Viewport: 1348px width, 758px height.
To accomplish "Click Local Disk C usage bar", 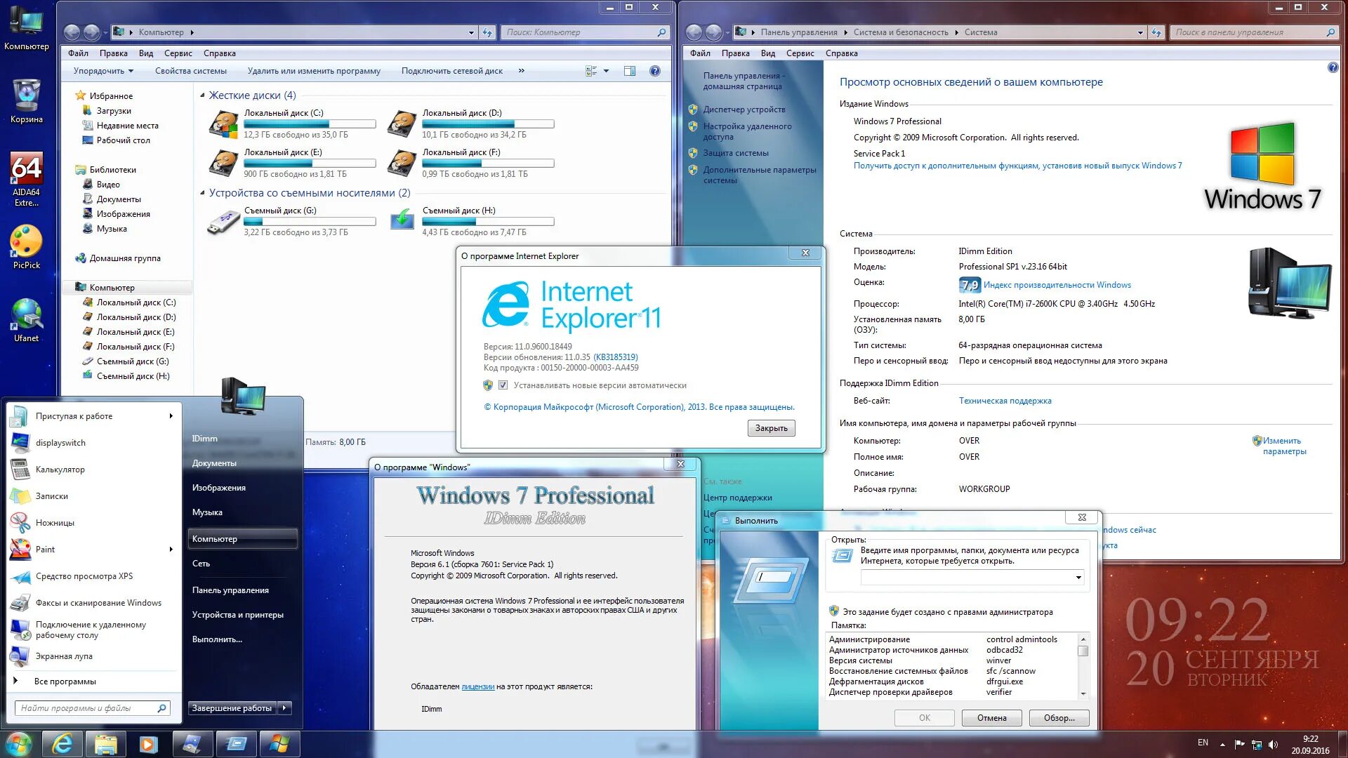I will coord(310,124).
